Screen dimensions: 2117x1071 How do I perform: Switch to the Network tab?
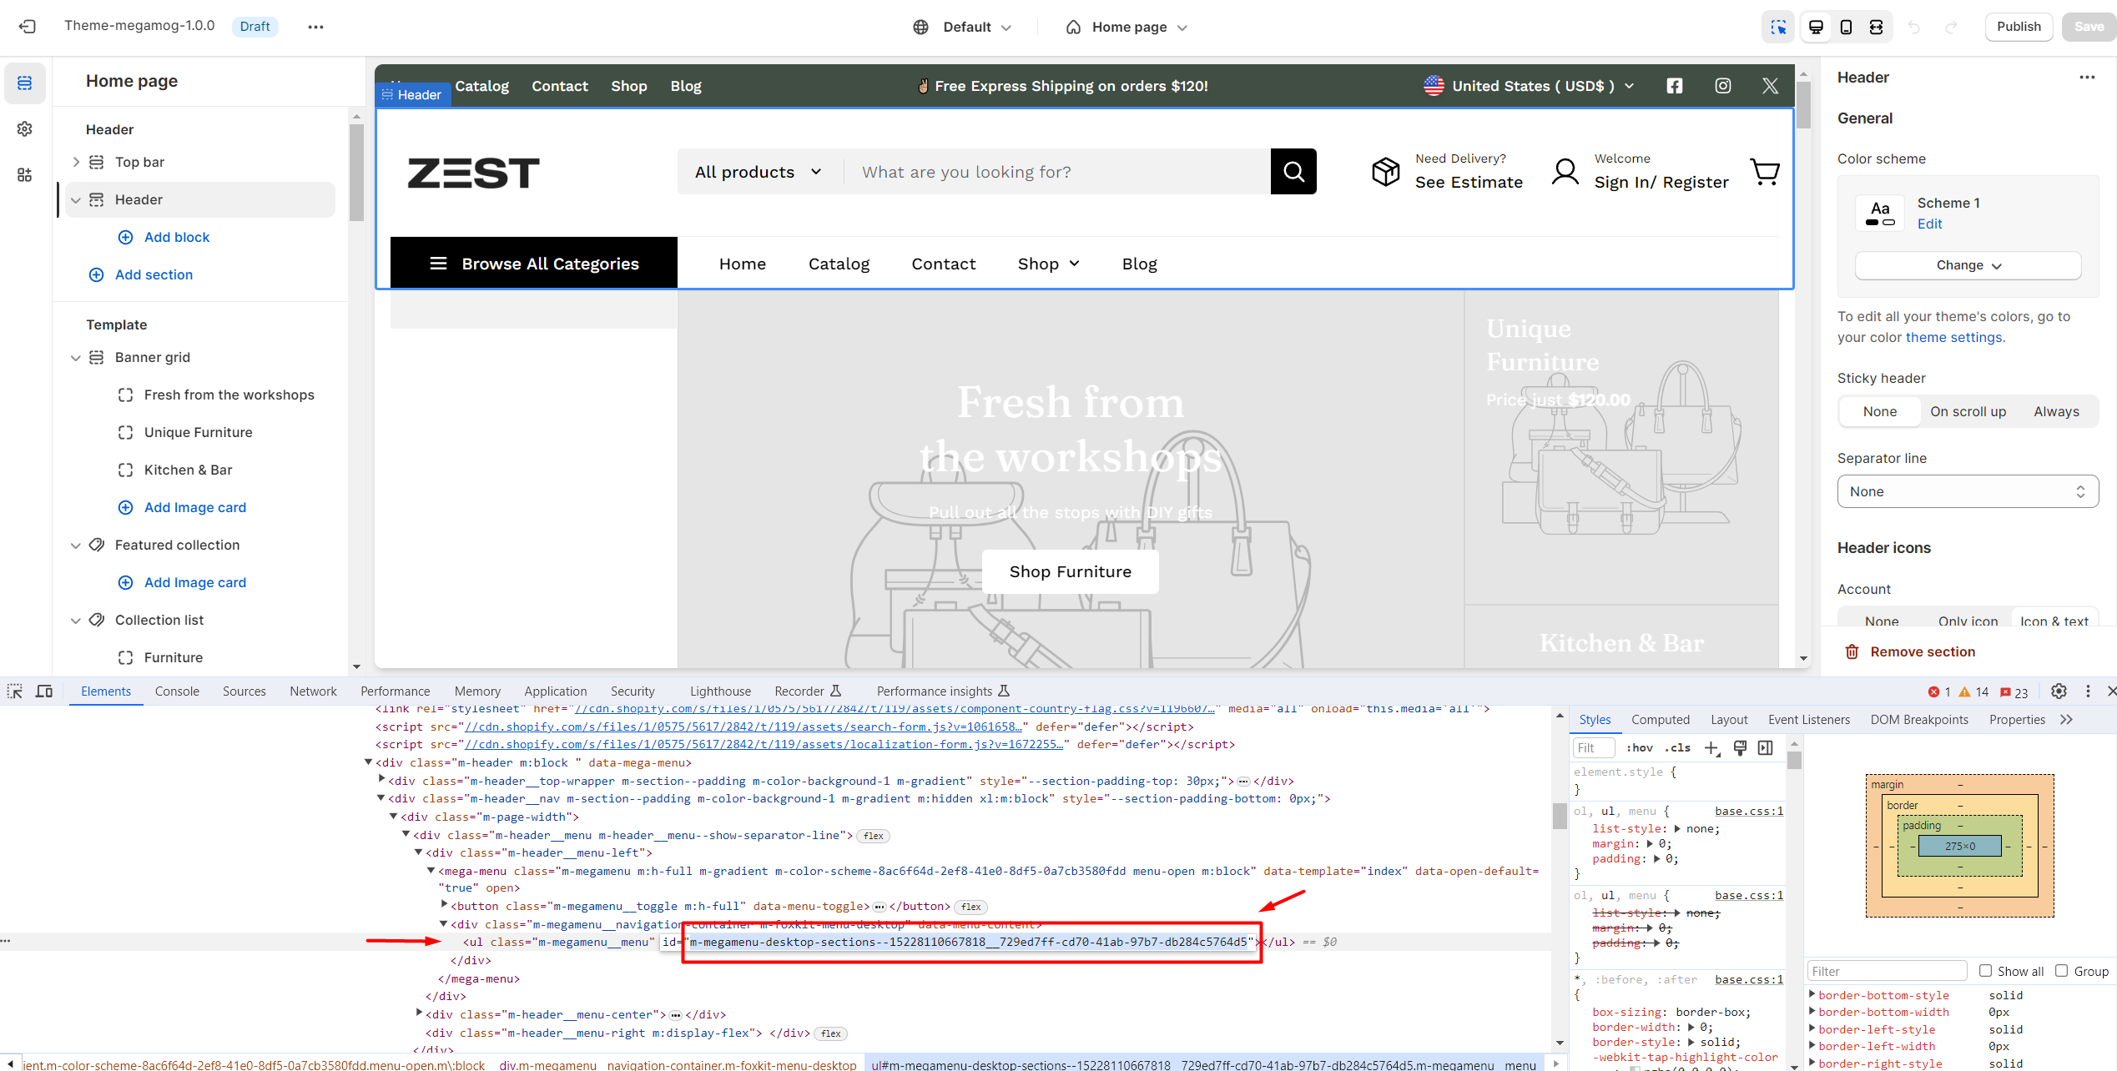coord(313,691)
